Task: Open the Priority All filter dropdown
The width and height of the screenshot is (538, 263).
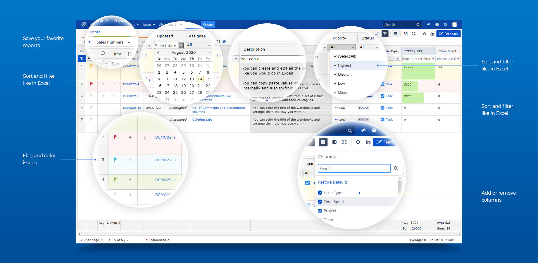Action: click(342, 47)
